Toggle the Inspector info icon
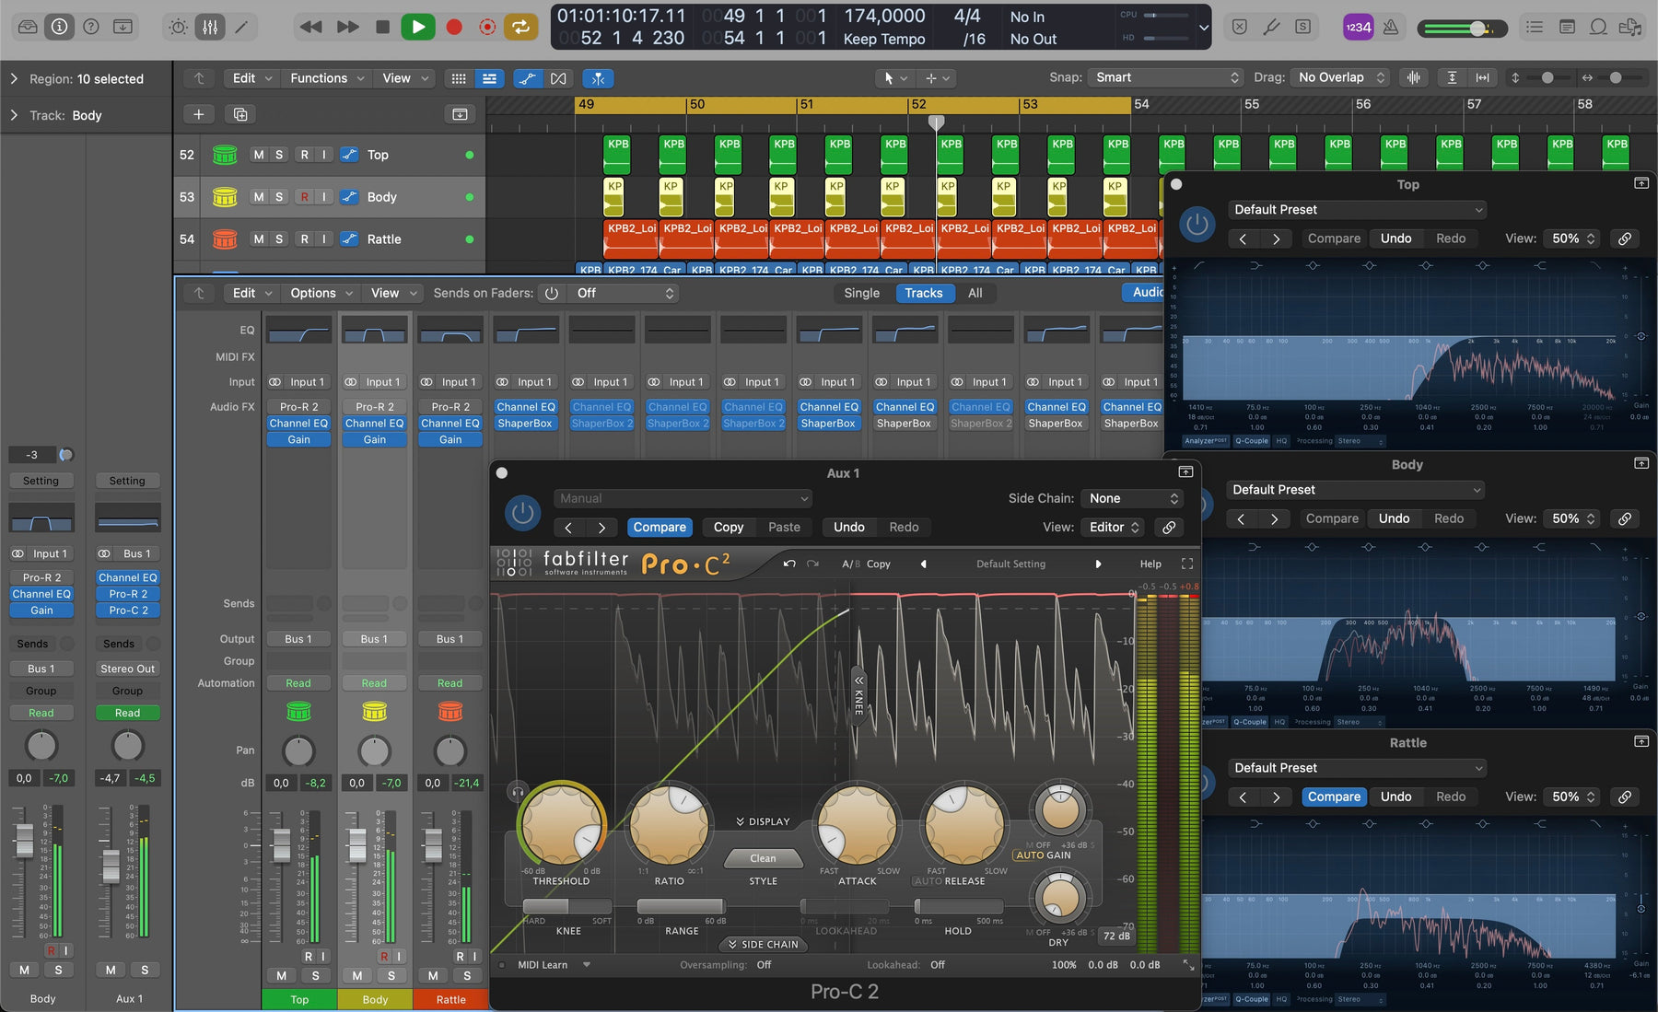1658x1012 pixels. coord(59,27)
